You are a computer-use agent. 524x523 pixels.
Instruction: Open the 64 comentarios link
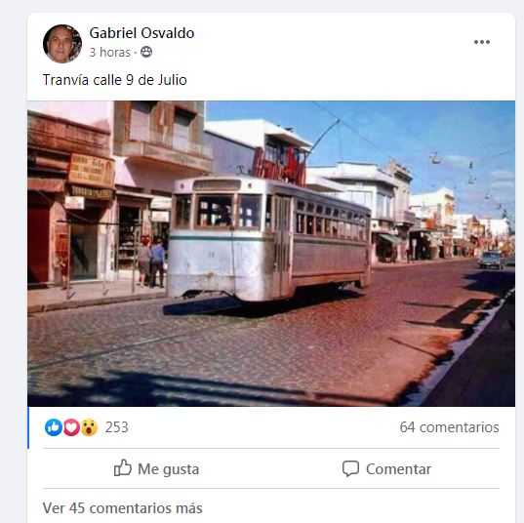tap(449, 427)
